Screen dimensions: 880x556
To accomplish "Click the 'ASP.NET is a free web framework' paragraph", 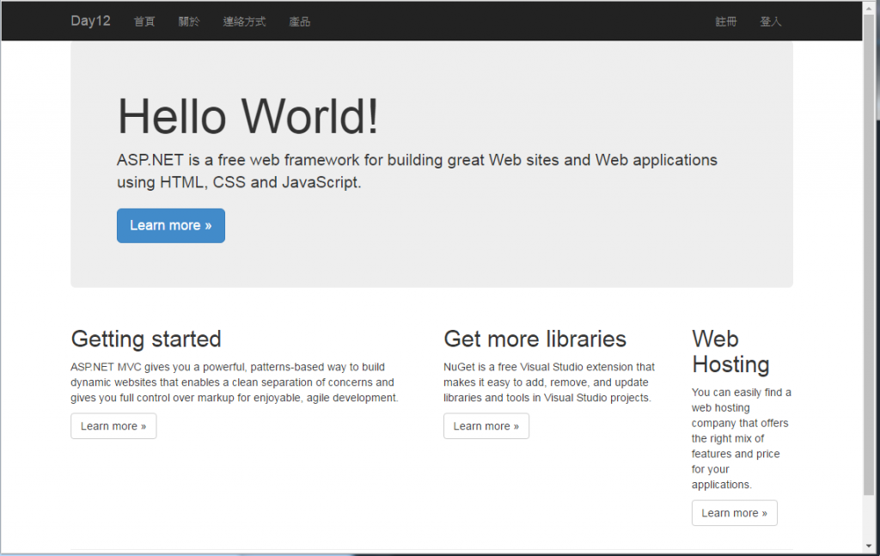I will point(417,171).
